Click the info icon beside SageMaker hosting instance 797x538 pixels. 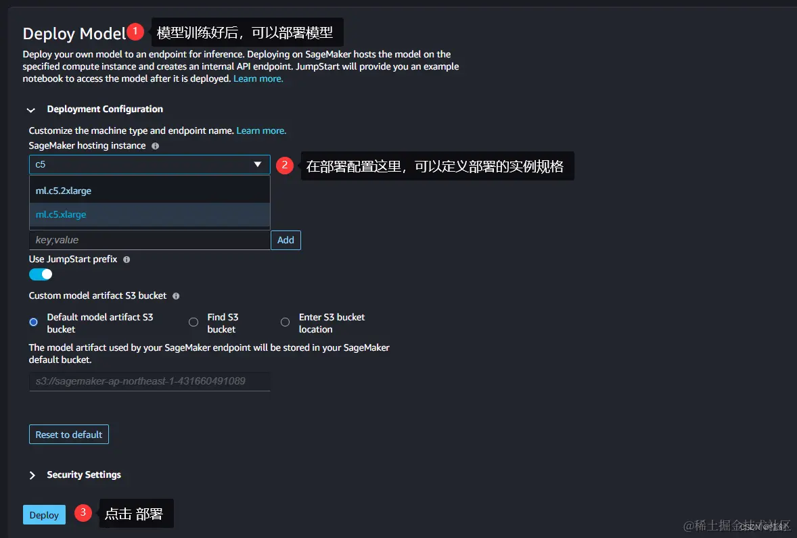(x=156, y=146)
